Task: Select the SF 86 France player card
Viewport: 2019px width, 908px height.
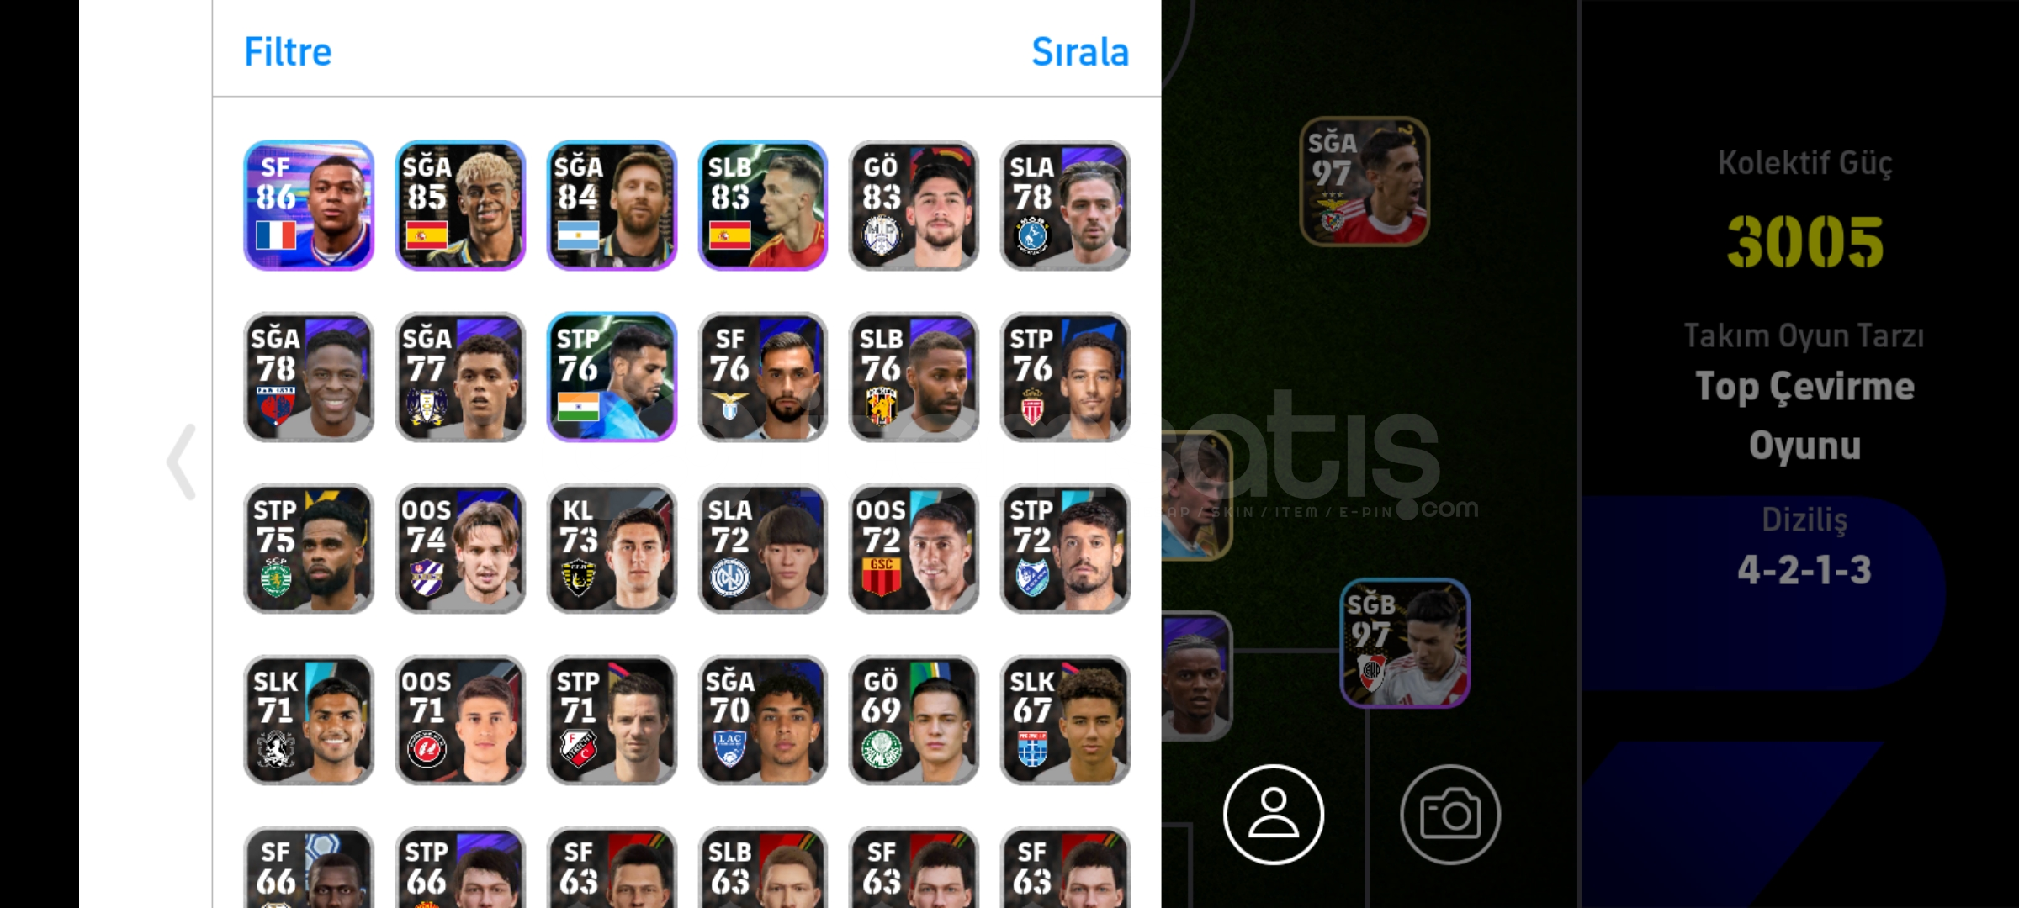Action: point(309,205)
